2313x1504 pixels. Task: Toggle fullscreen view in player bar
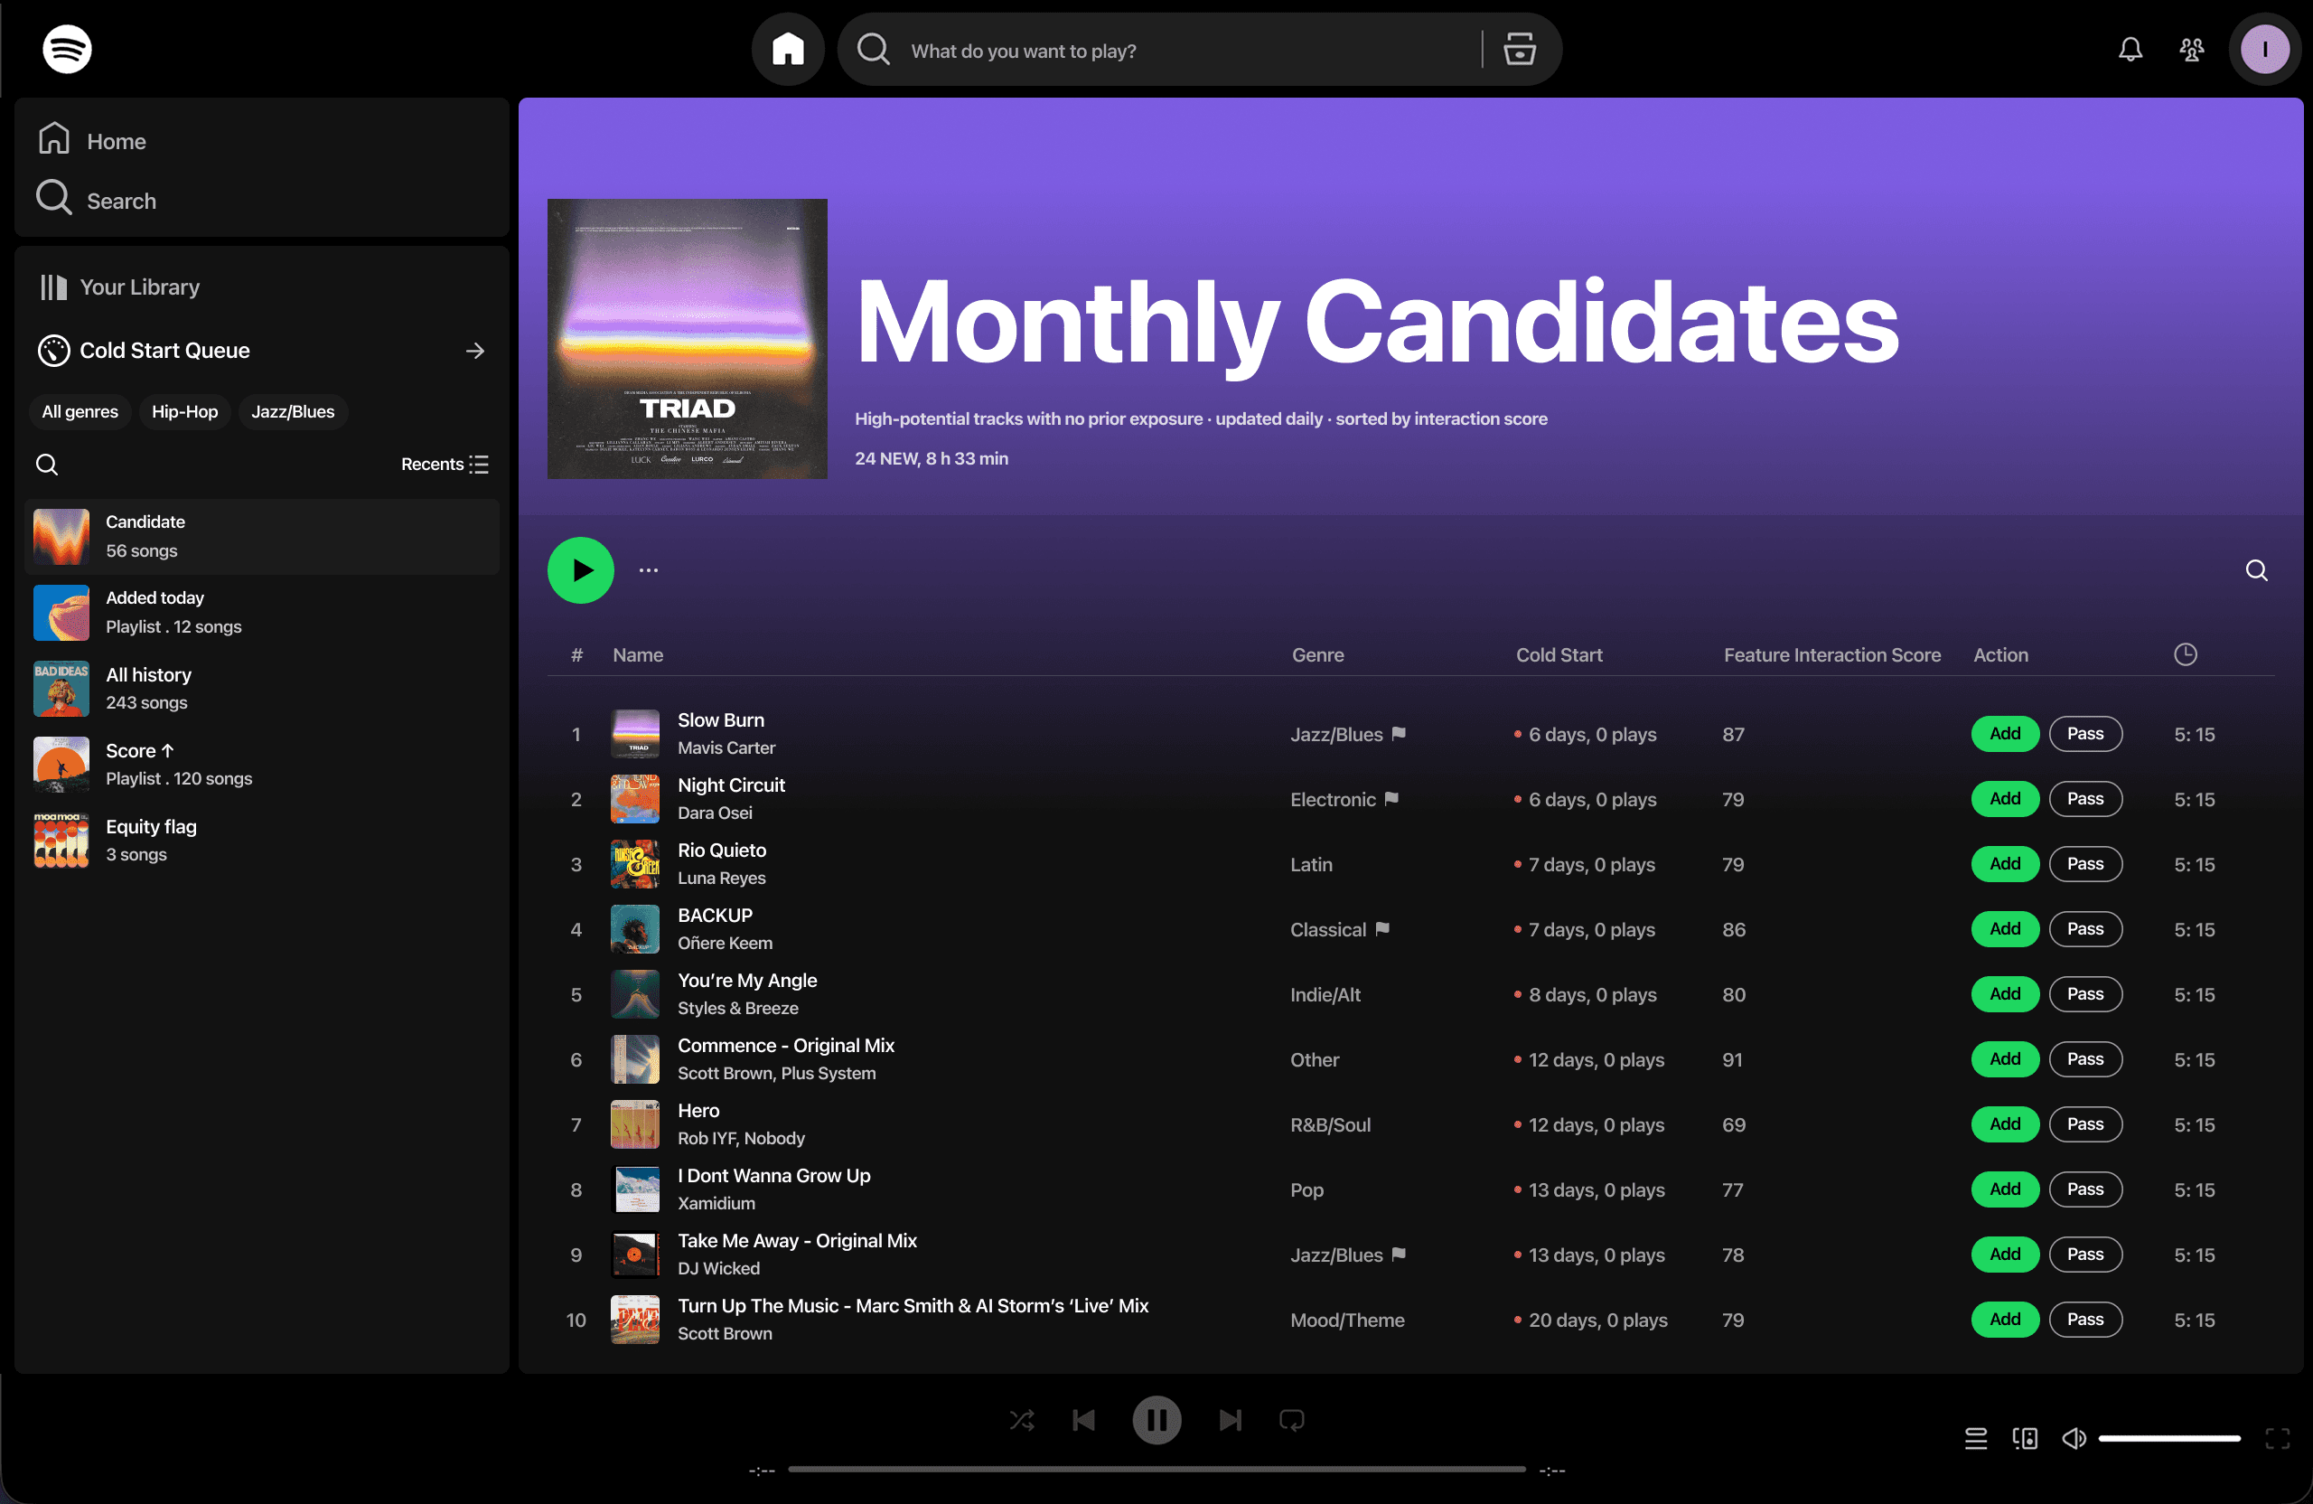(x=2277, y=1438)
